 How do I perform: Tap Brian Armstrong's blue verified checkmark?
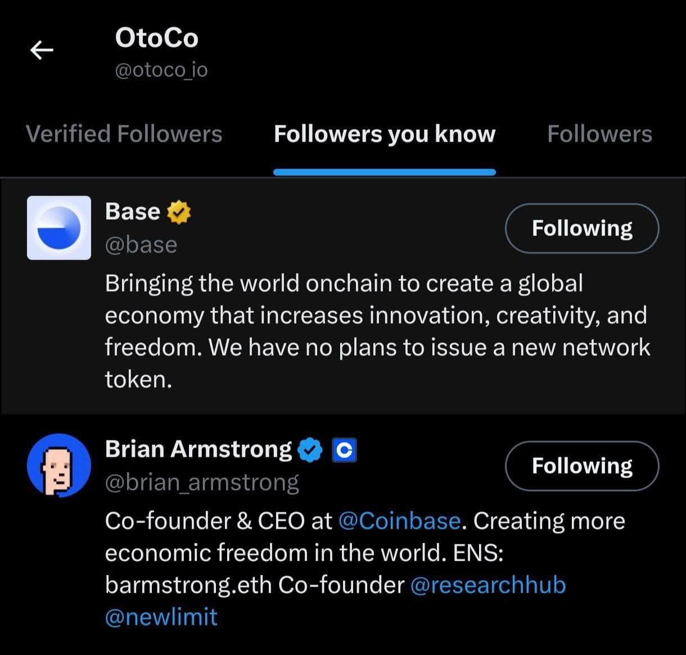click(310, 450)
